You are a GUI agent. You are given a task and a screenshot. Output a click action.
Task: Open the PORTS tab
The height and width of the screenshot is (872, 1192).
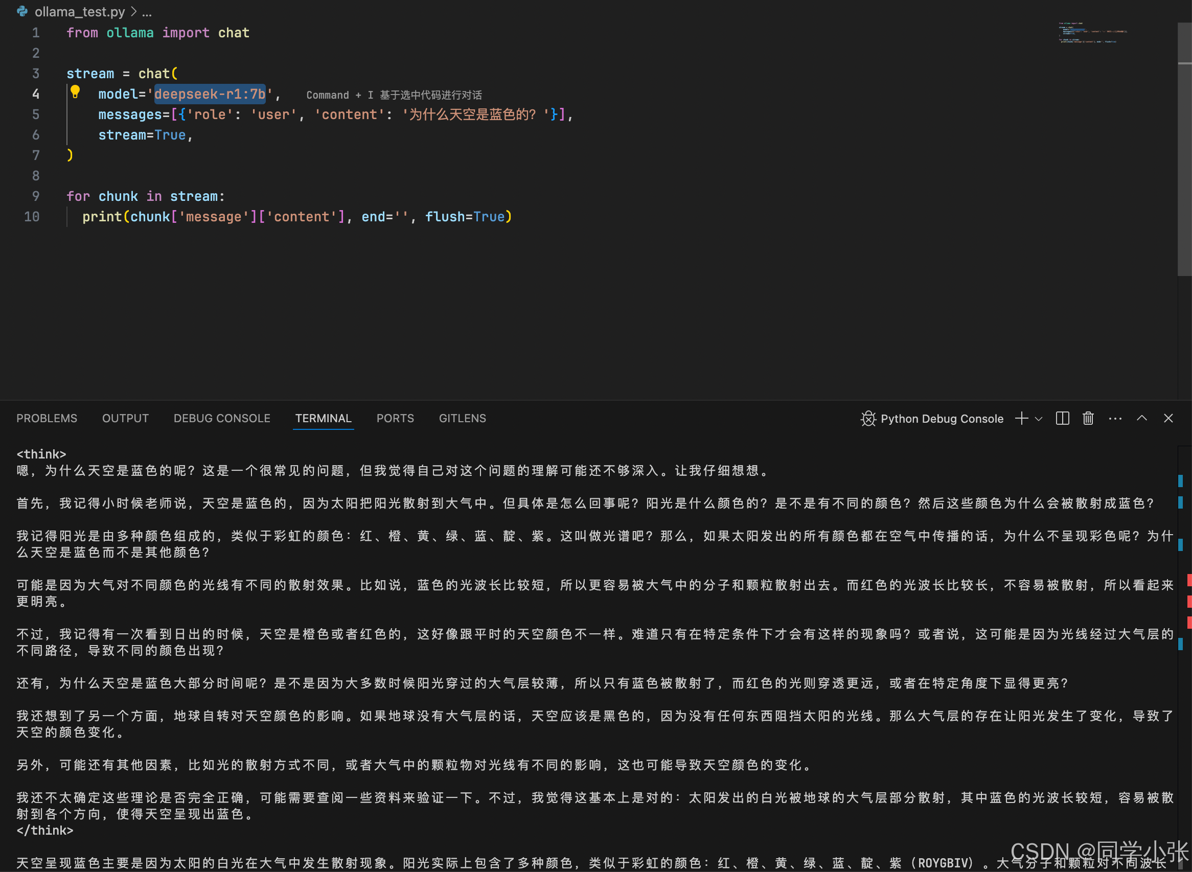(395, 419)
